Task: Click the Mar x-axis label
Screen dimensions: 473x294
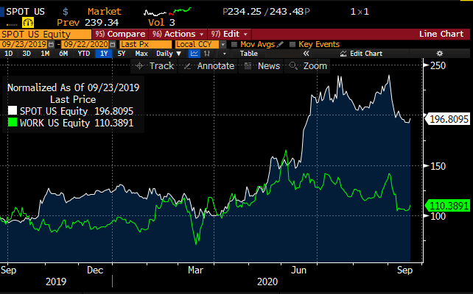Action: click(195, 270)
